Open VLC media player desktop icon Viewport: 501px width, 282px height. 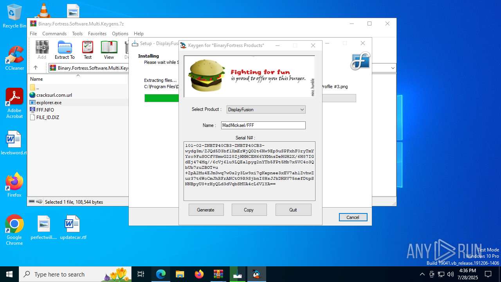43,10
